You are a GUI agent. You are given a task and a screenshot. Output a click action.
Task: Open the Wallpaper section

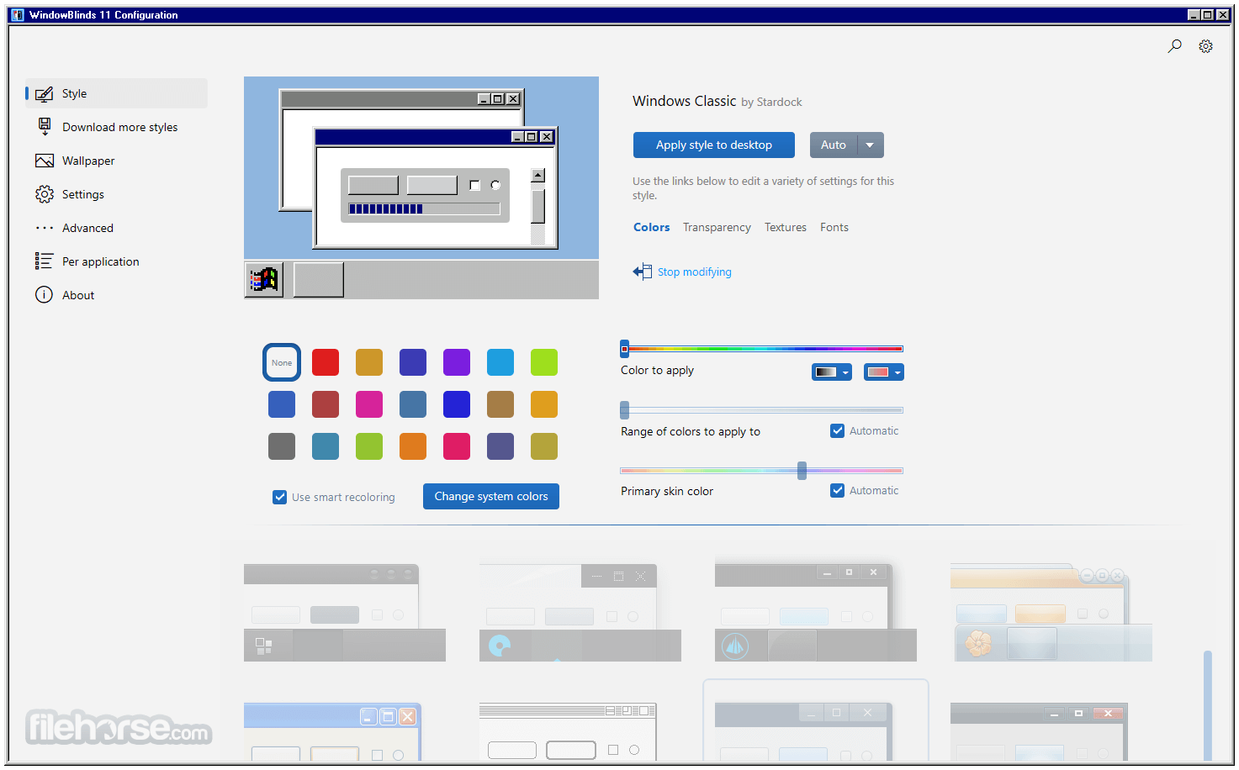[116, 161]
